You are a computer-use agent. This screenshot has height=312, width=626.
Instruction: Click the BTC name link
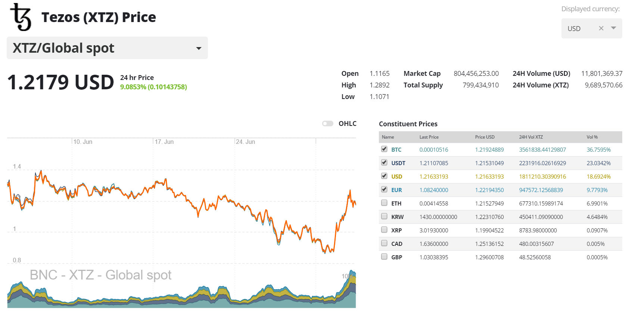coord(396,150)
